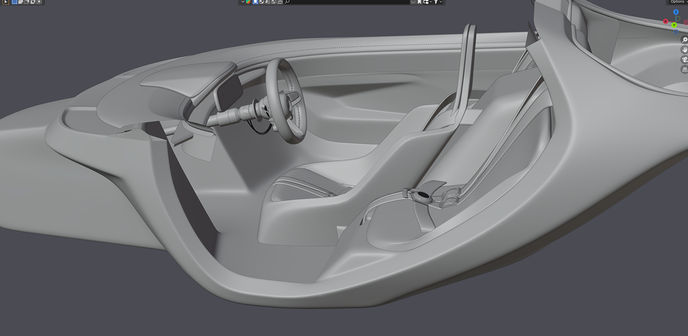The width and height of the screenshot is (688, 336).
Task: Select the Tweak/Select Box tool icon
Action: (x=6, y=2)
